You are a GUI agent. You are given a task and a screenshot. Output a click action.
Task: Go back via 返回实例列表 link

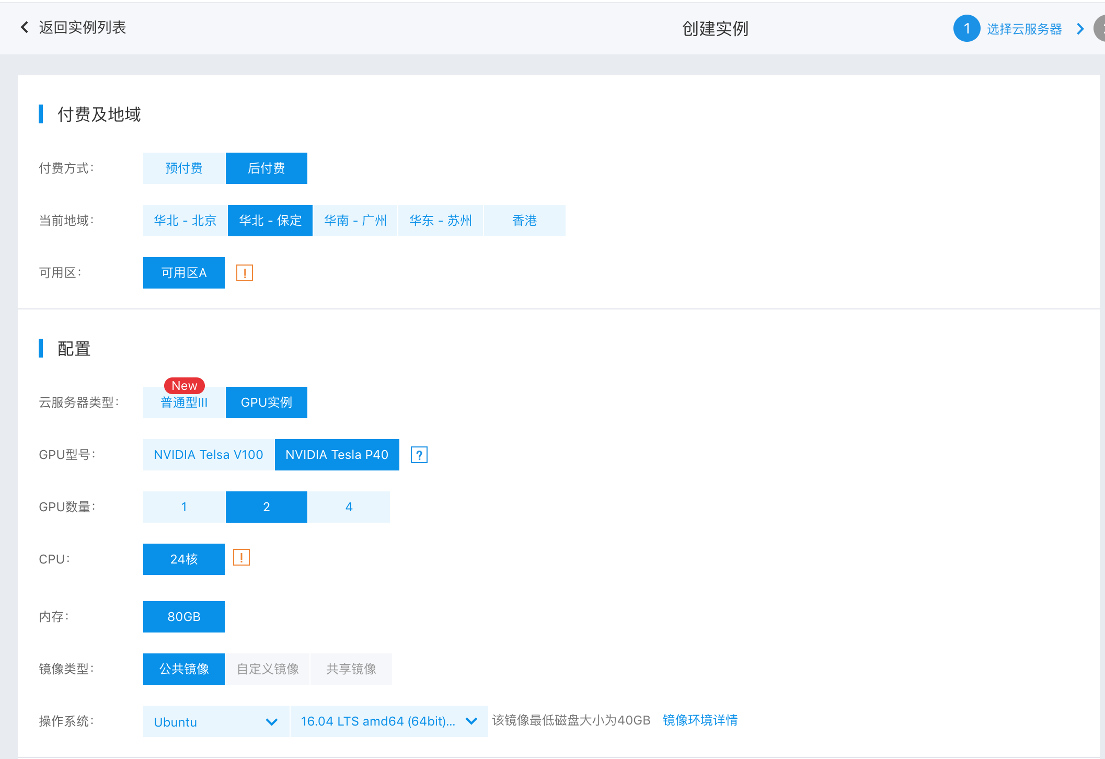[83, 27]
